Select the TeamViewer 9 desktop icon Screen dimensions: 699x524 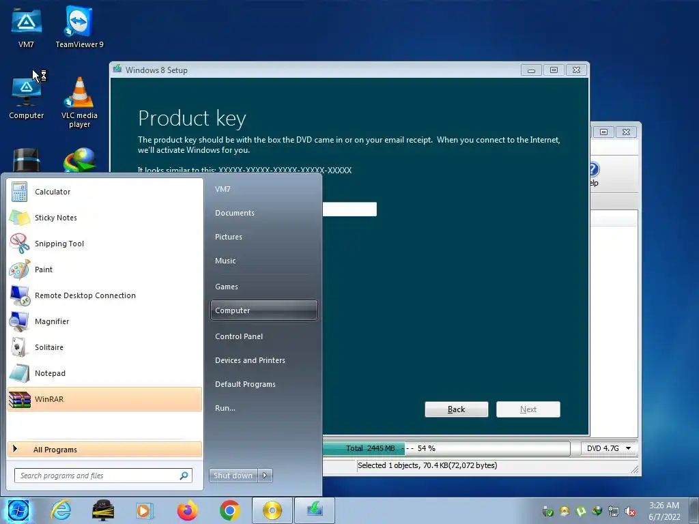click(79, 27)
